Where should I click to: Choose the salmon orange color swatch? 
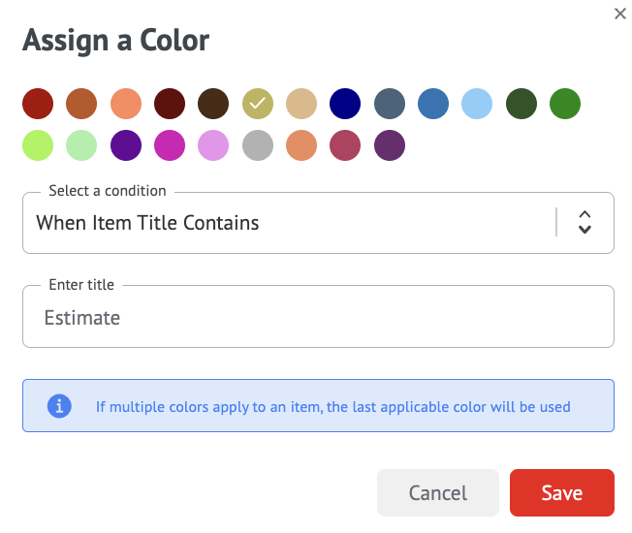tap(126, 103)
